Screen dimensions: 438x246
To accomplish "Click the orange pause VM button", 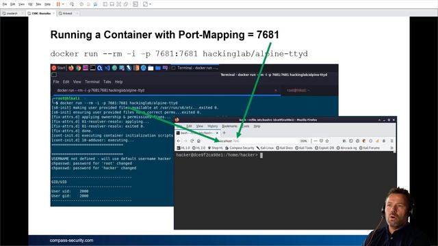I will coord(58,4).
